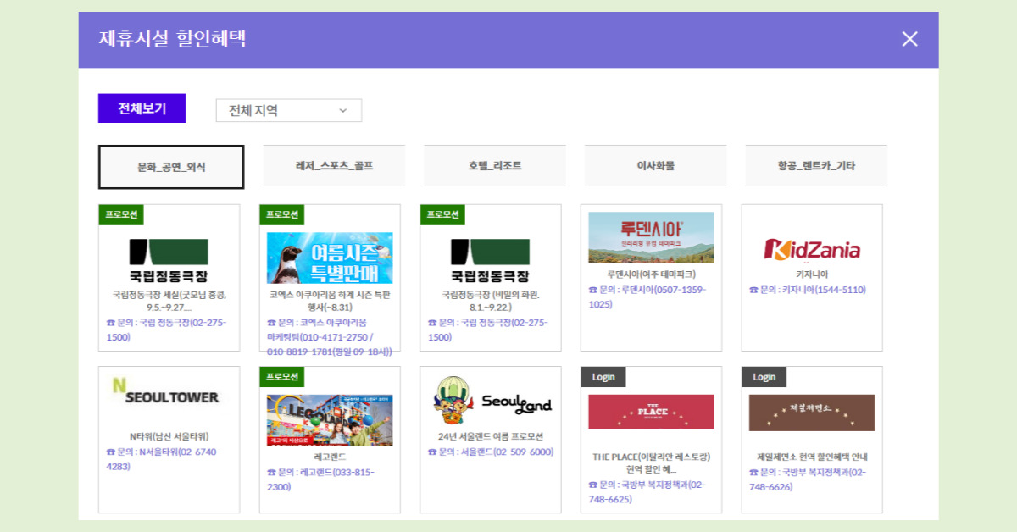Click 24년 서울랜드 여름 프로모션 title

(x=491, y=436)
